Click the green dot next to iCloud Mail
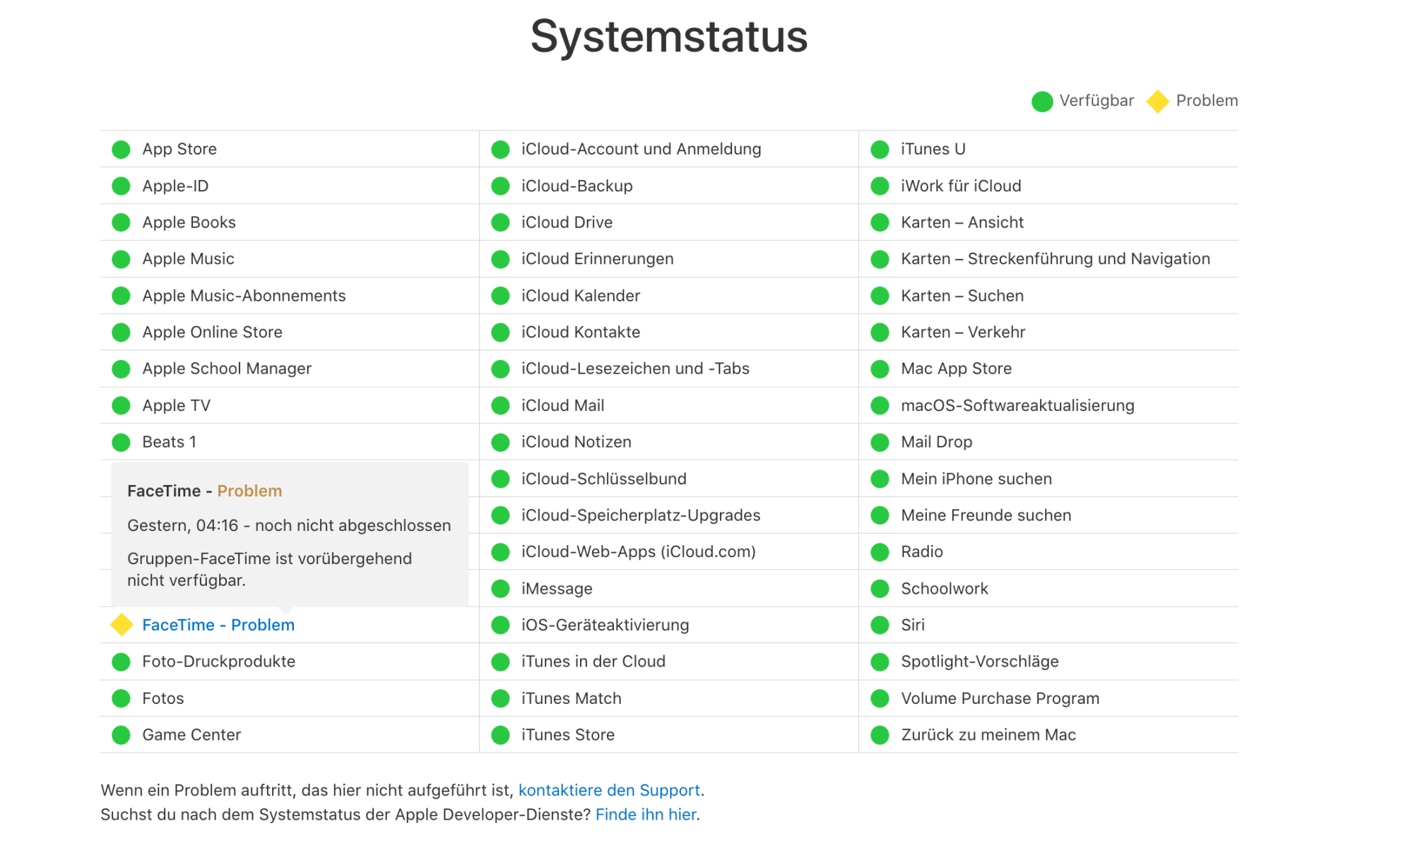The height and width of the screenshot is (850, 1413). [x=500, y=406]
